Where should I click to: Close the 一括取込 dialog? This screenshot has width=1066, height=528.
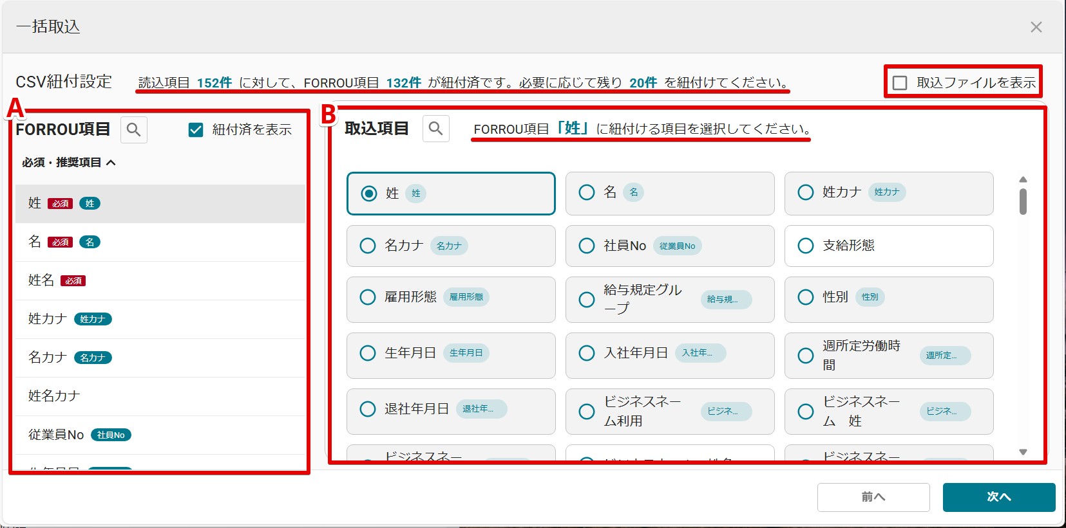coord(1036,27)
